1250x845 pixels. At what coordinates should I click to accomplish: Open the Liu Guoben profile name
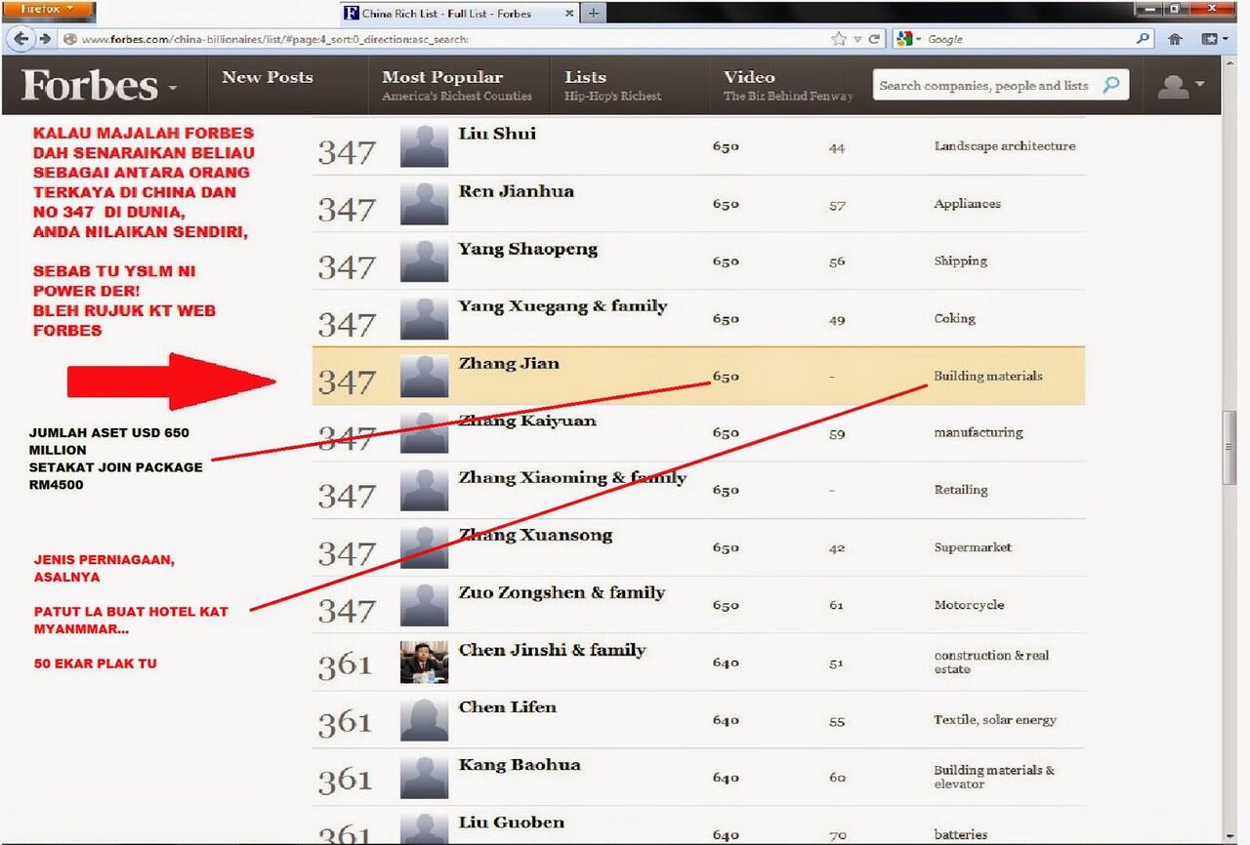pos(512,823)
